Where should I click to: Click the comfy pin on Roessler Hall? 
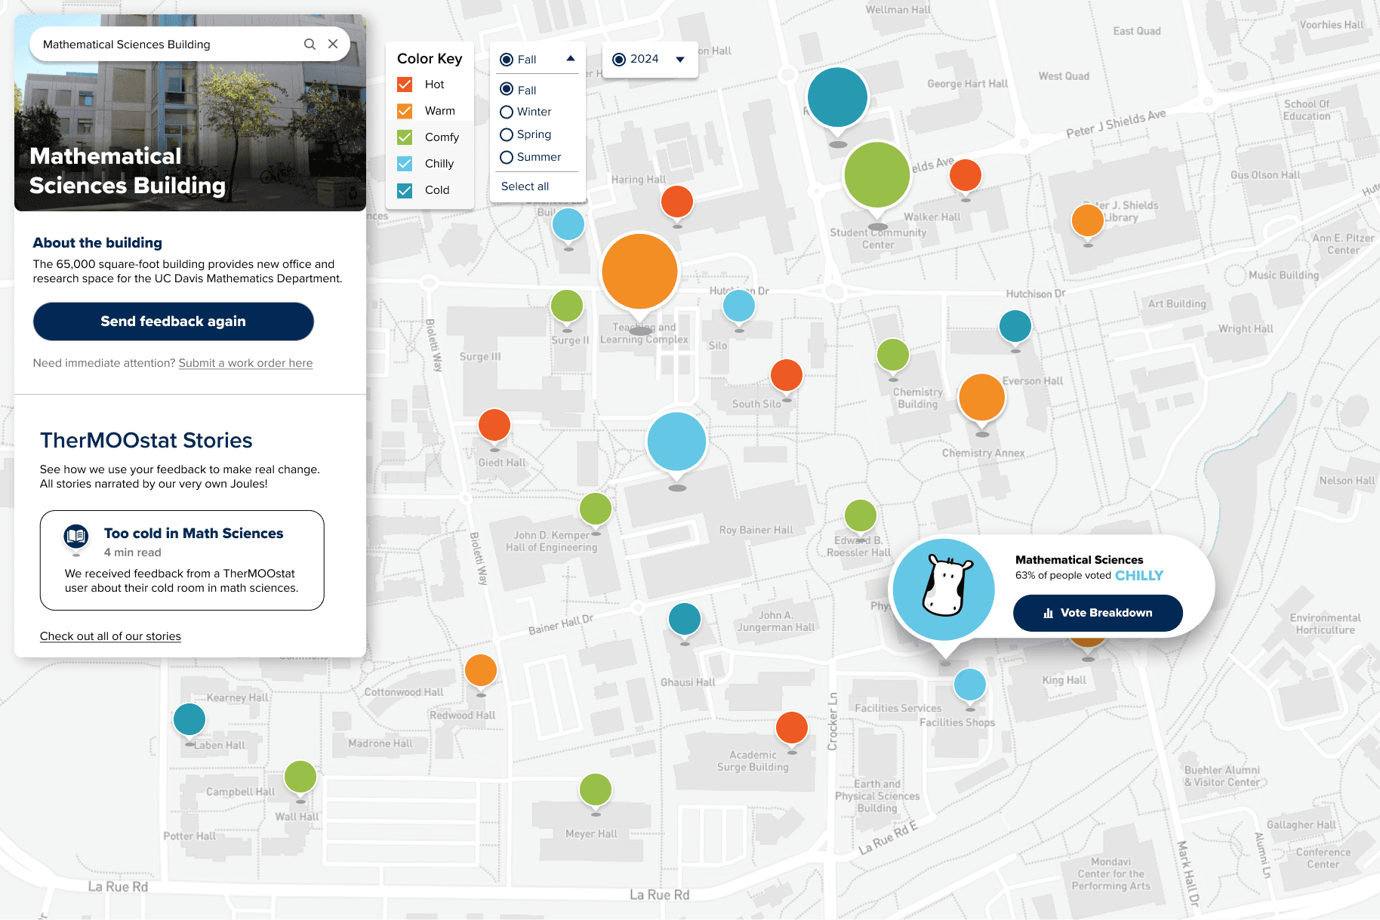[861, 516]
